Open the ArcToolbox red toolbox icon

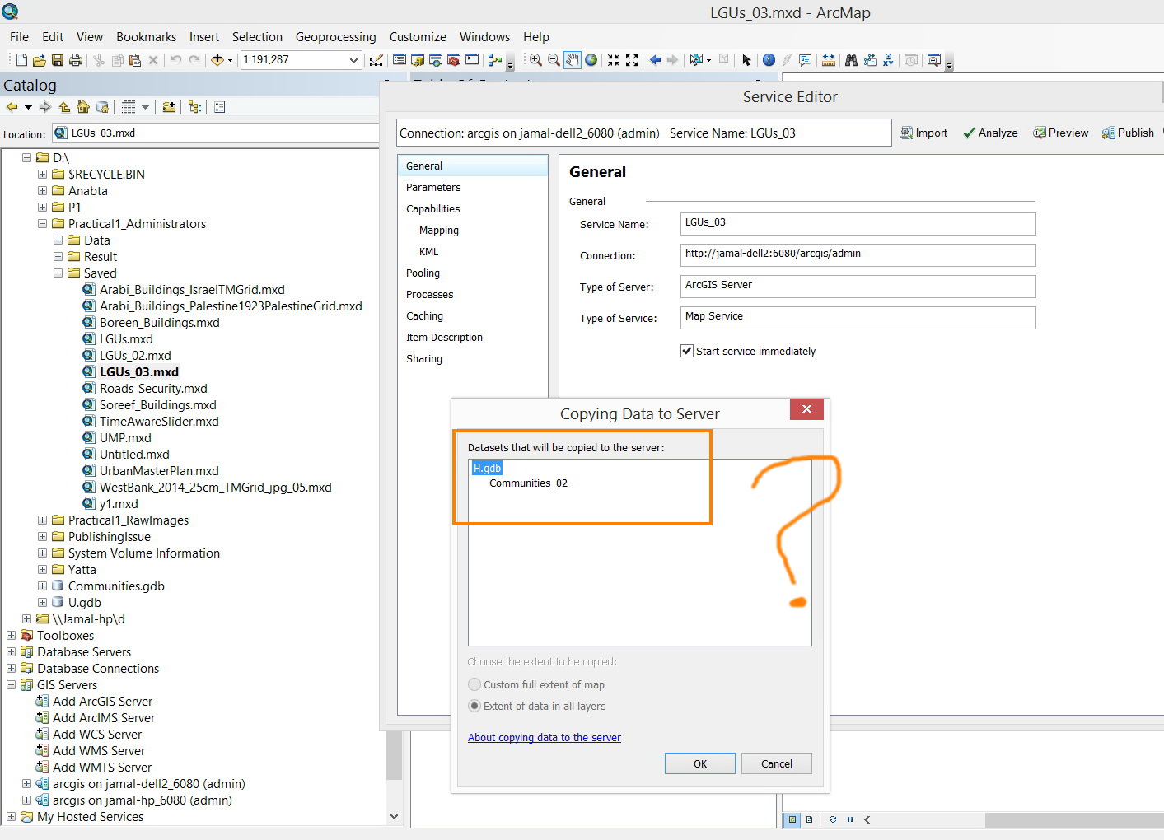click(454, 60)
